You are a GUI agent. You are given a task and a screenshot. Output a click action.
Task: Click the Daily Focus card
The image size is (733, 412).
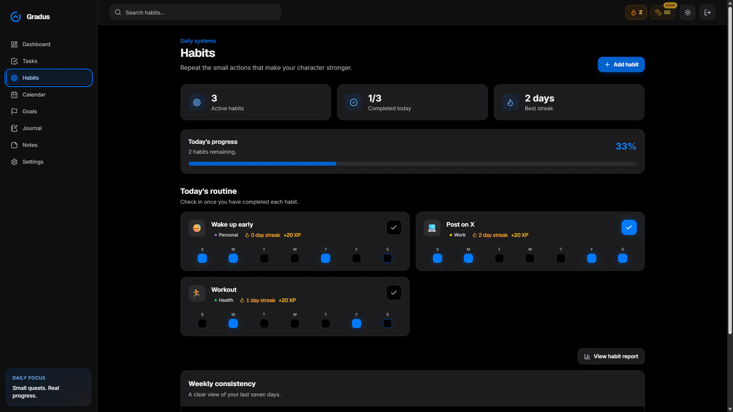coord(48,387)
